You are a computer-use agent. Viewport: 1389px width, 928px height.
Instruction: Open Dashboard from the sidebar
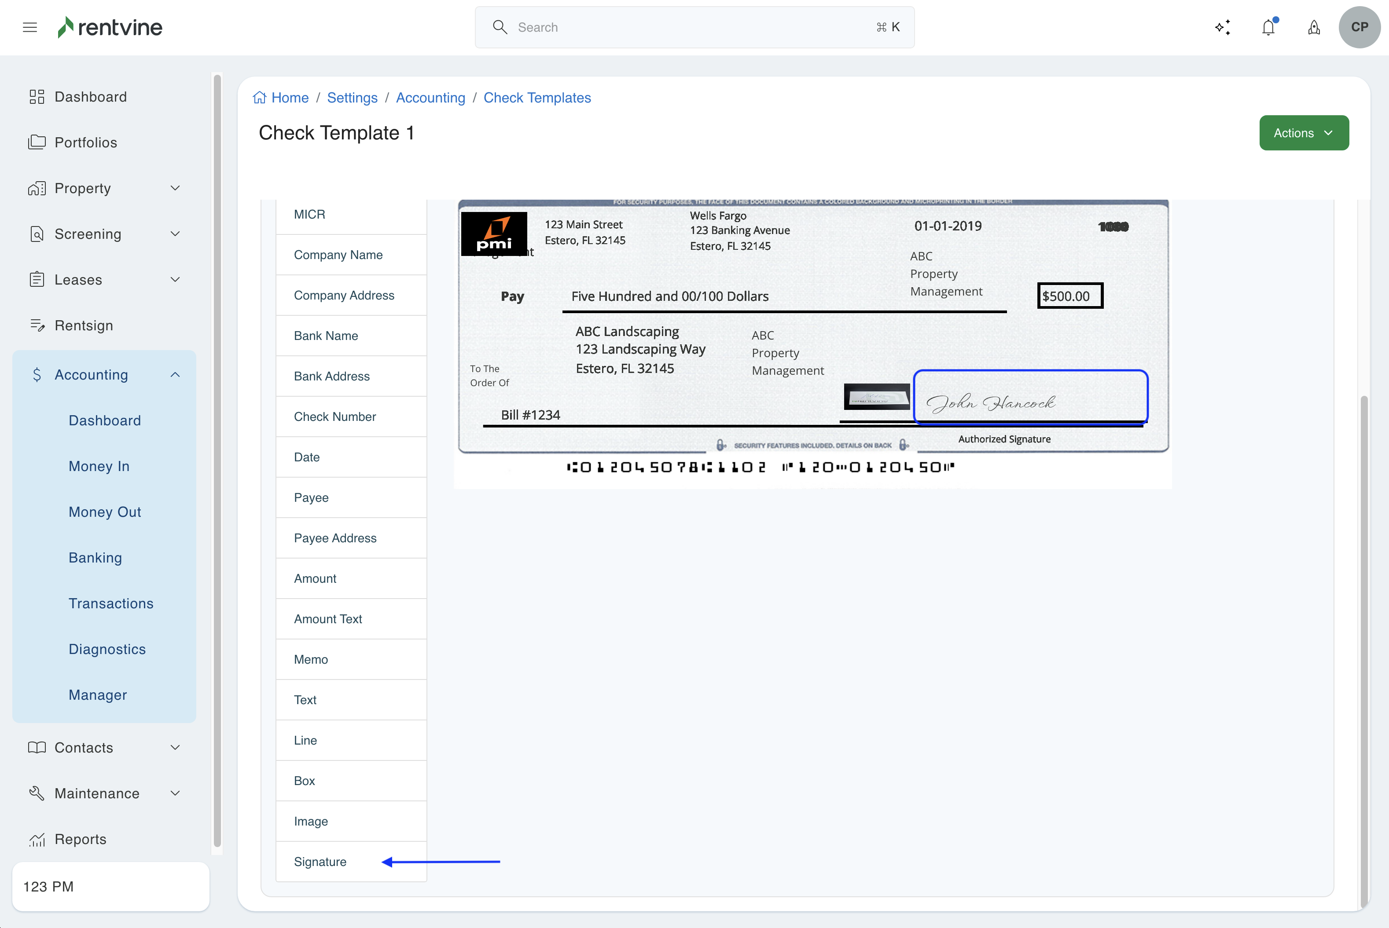tap(91, 96)
